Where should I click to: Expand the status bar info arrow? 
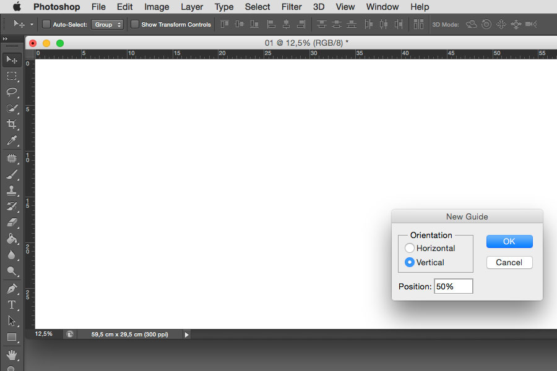pos(186,335)
